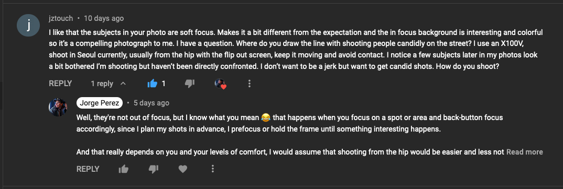The height and width of the screenshot is (189, 563).
Task: Click jztouch's round "j" avatar
Action: click(x=28, y=25)
